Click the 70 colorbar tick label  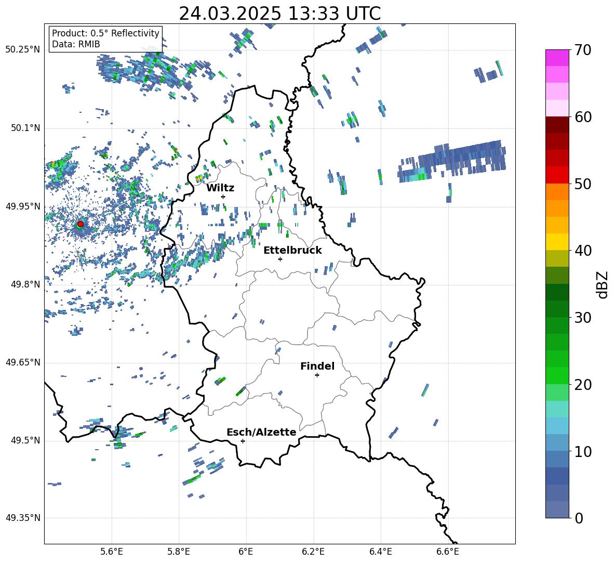(583, 50)
